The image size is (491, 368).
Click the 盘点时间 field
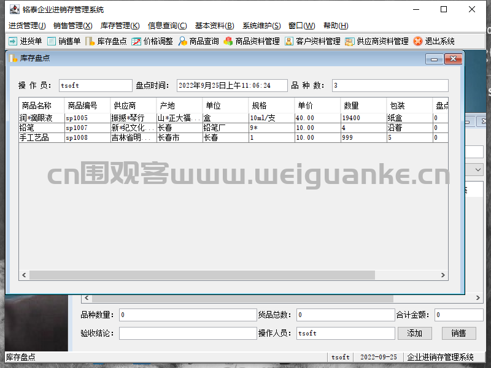point(232,85)
